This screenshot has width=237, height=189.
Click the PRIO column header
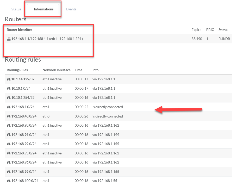210,30
